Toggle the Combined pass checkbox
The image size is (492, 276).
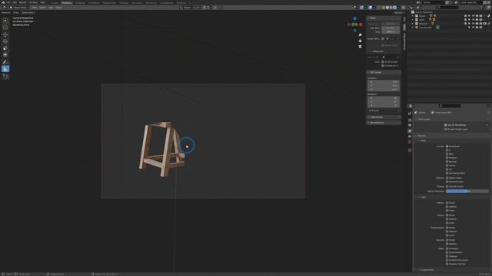tap(447, 146)
